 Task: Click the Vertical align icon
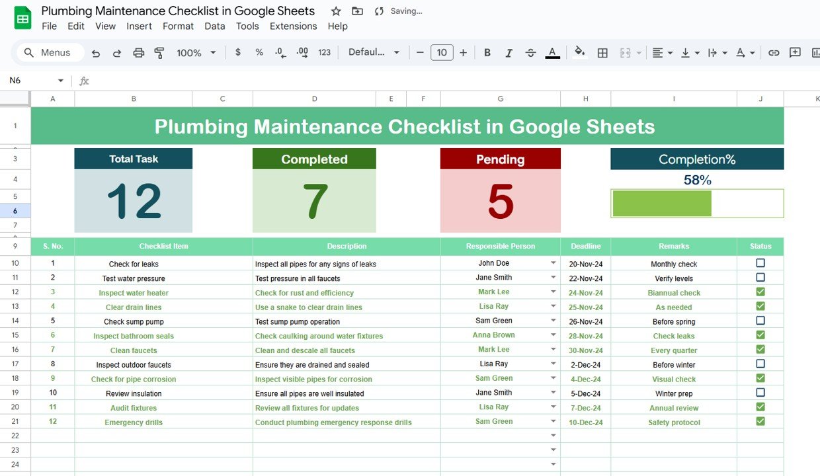coord(686,53)
